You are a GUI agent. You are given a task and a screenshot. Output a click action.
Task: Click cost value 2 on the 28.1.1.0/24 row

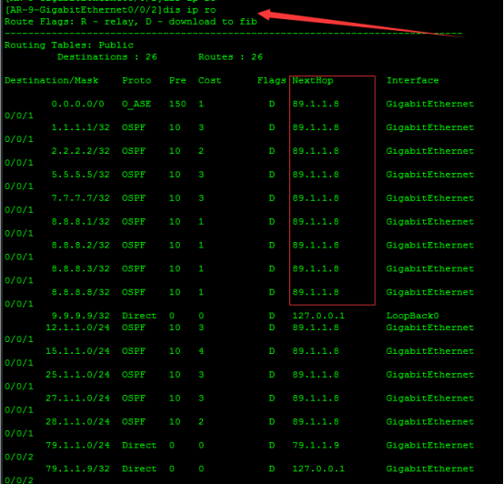point(201,421)
